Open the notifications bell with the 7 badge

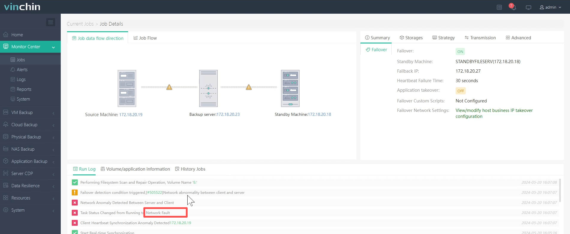[x=513, y=7]
